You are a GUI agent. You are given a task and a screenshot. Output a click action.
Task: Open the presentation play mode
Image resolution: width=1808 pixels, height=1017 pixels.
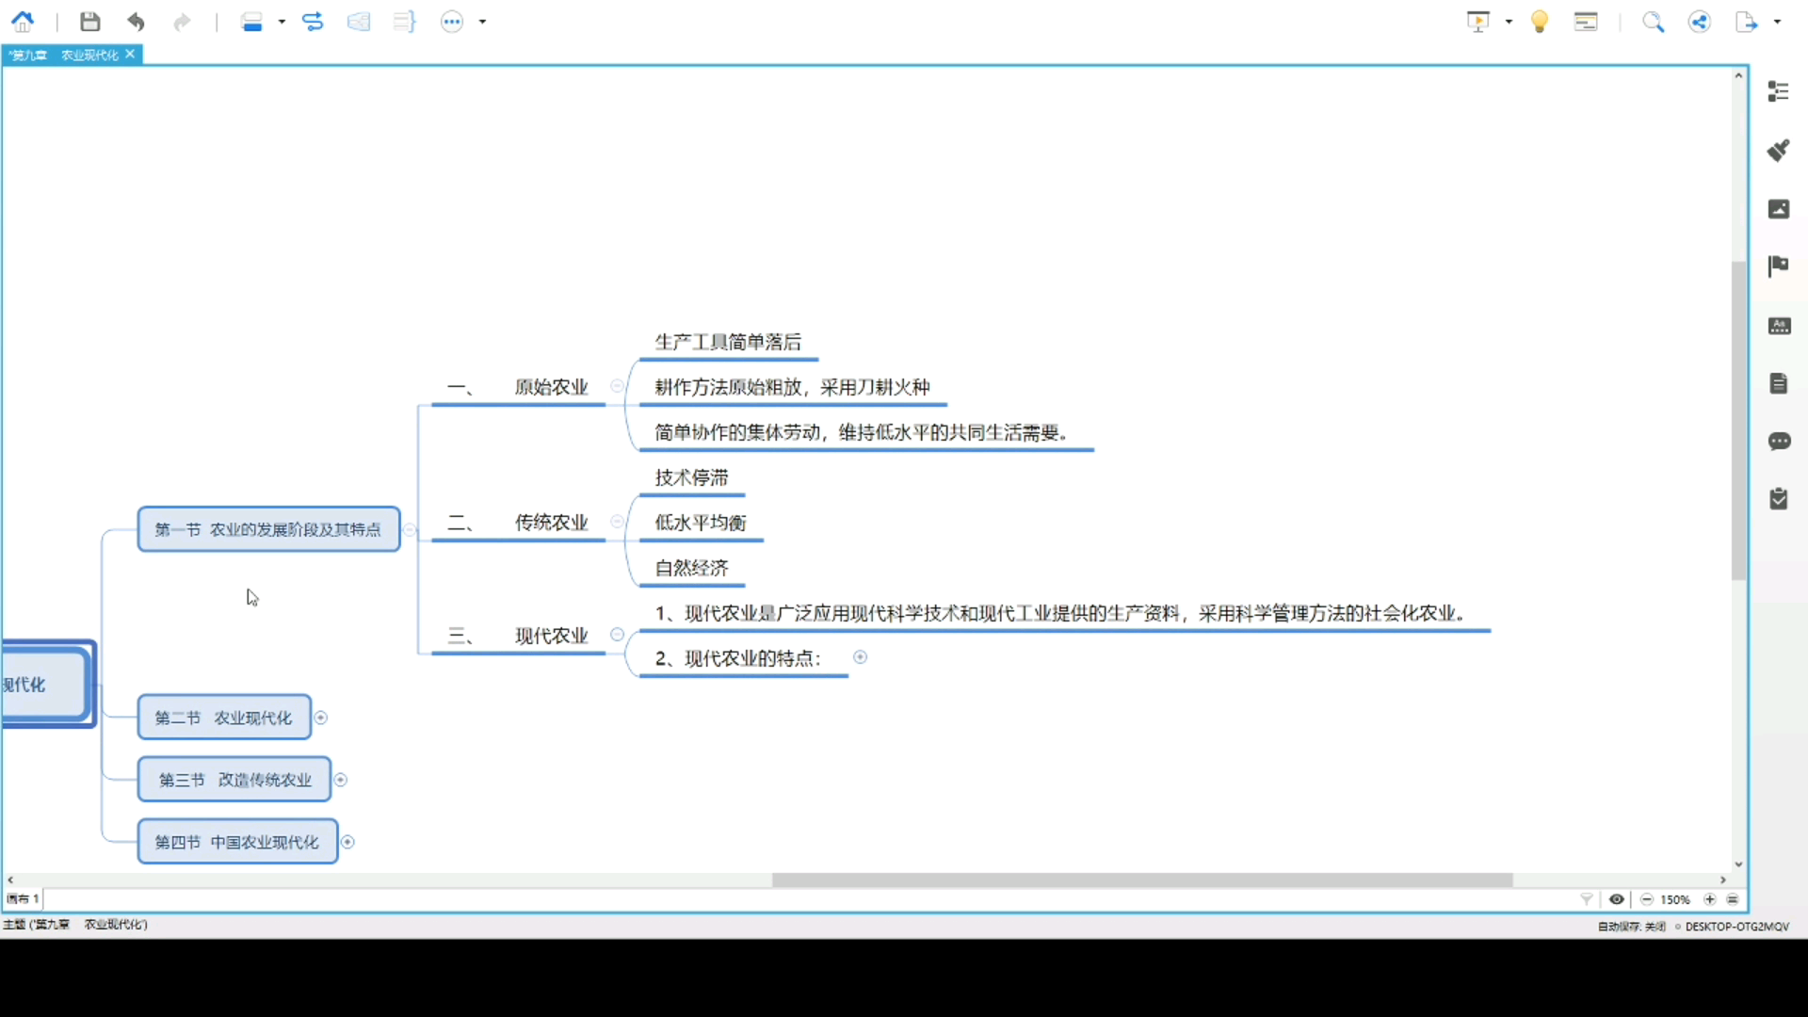point(1478,21)
